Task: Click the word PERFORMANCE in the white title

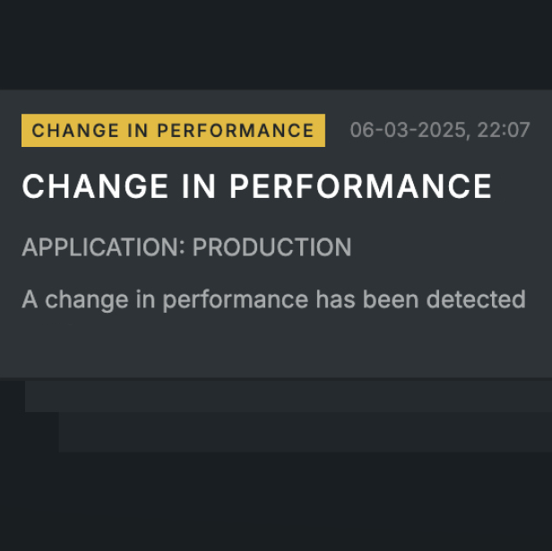Action: click(360, 186)
